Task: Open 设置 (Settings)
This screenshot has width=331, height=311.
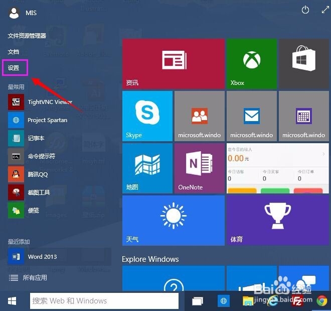Action: 14,68
